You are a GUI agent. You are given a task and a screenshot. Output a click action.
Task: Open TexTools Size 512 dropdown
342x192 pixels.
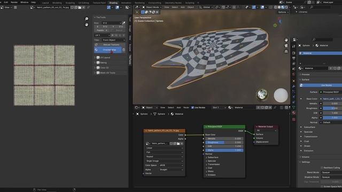(112, 23)
